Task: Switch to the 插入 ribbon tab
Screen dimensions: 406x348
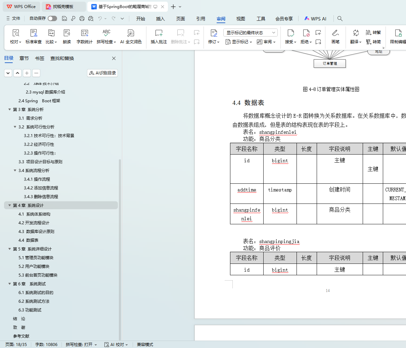Action: coord(160,19)
